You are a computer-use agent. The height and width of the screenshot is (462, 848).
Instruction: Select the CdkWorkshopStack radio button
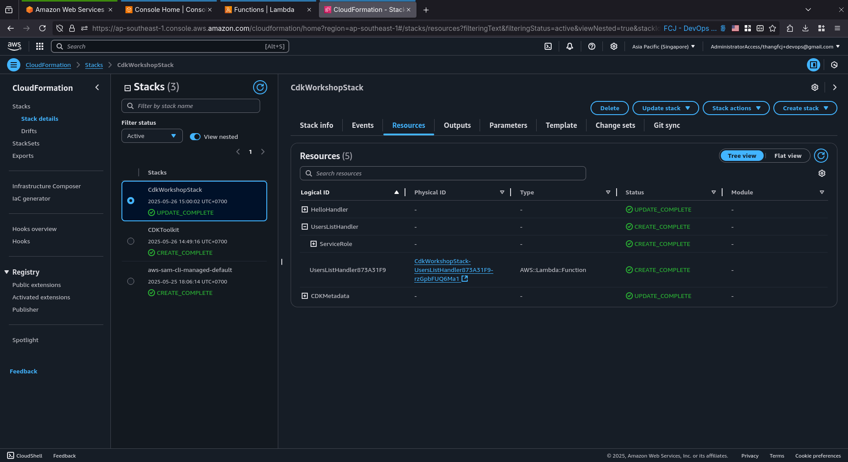[x=131, y=201]
